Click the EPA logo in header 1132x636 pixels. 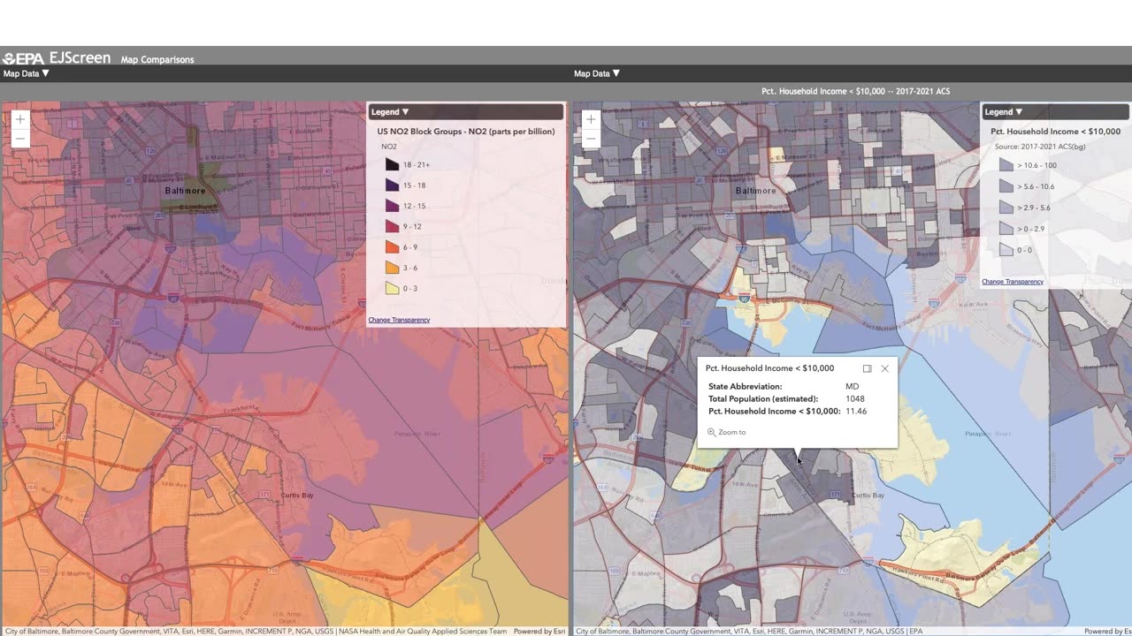click(24, 59)
